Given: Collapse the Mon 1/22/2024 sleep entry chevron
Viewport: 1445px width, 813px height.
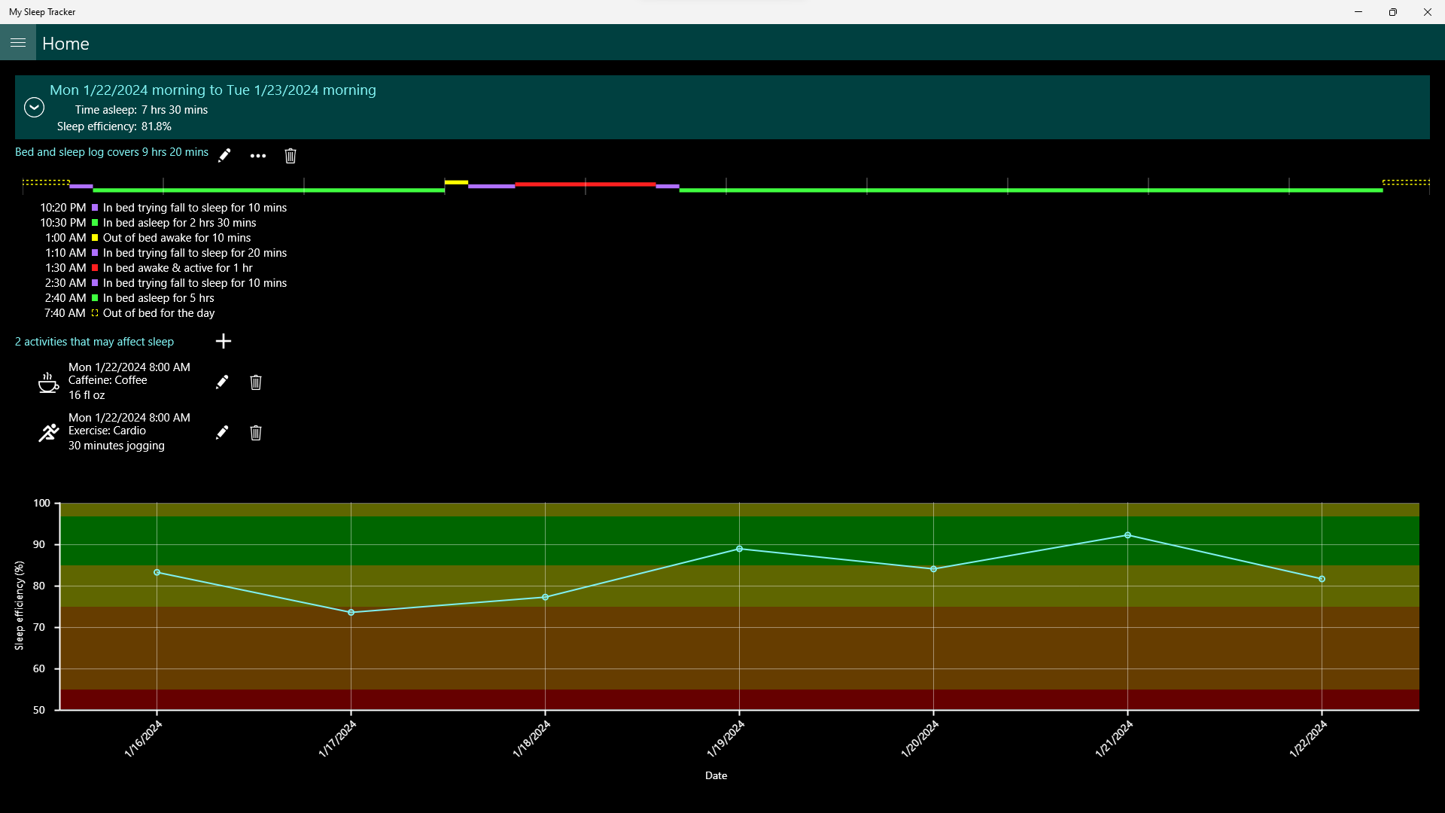Looking at the screenshot, I should click(34, 108).
